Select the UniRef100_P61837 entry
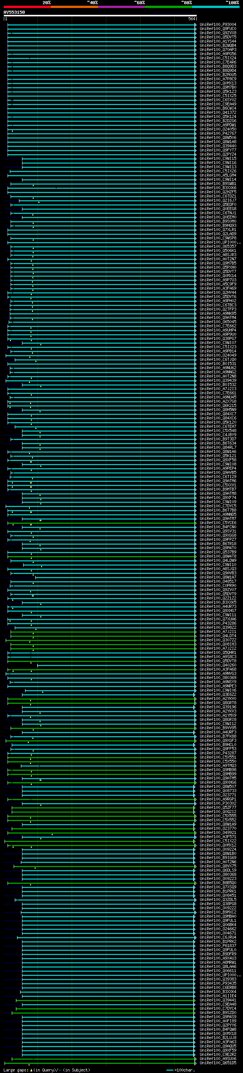This screenshot has width=243, height=1073. click(x=218, y=945)
